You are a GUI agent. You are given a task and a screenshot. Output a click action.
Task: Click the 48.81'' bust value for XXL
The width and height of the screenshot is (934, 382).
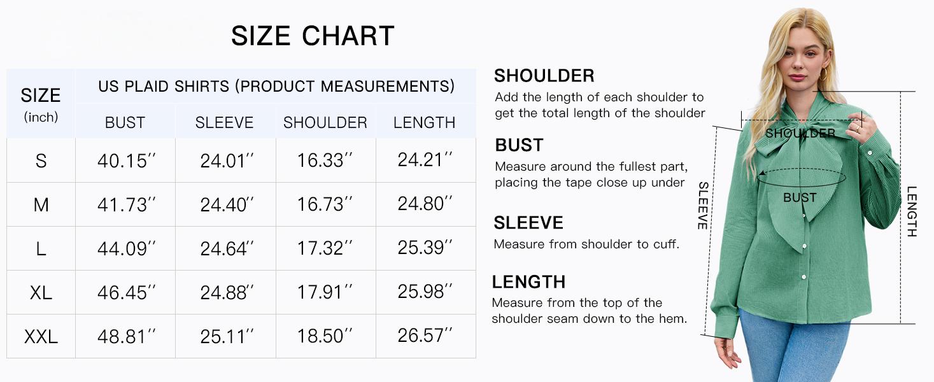point(126,337)
